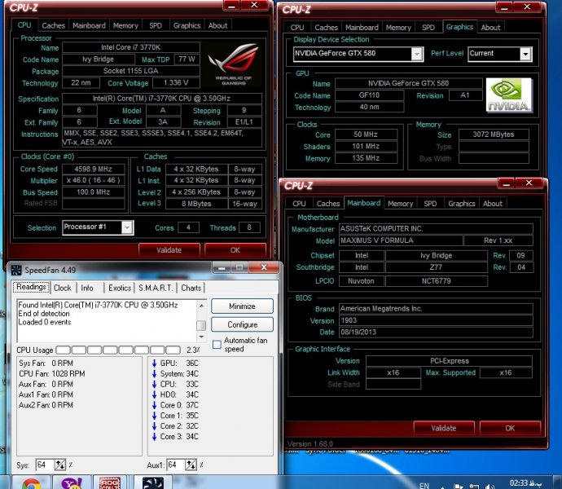The height and width of the screenshot is (489, 562).
Task: Click the SpeedFan log scrollbar down arrow
Action: click(x=201, y=337)
